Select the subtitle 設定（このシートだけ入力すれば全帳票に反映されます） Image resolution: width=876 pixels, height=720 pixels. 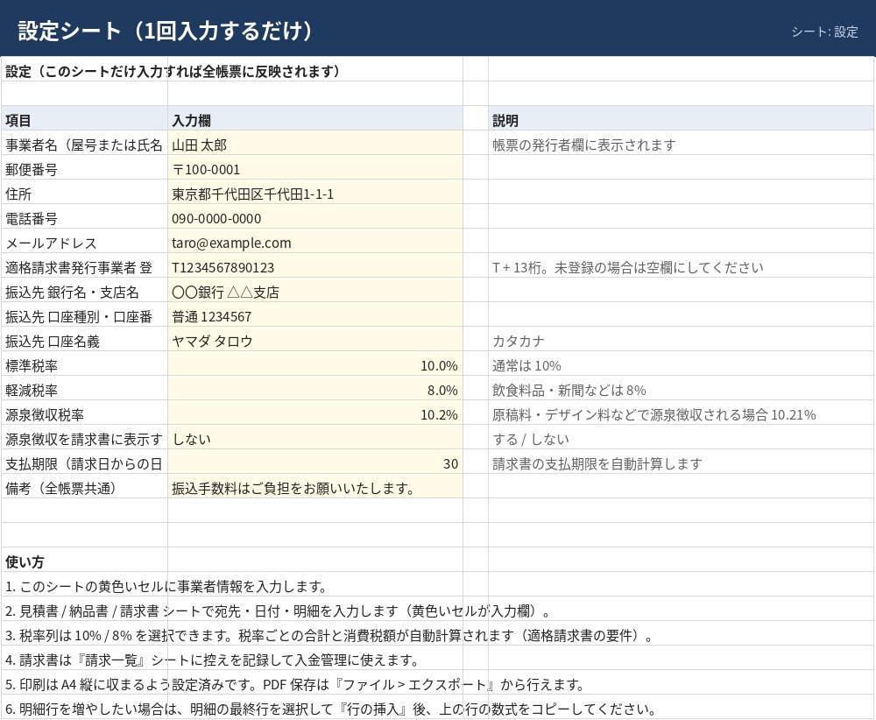click(173, 71)
